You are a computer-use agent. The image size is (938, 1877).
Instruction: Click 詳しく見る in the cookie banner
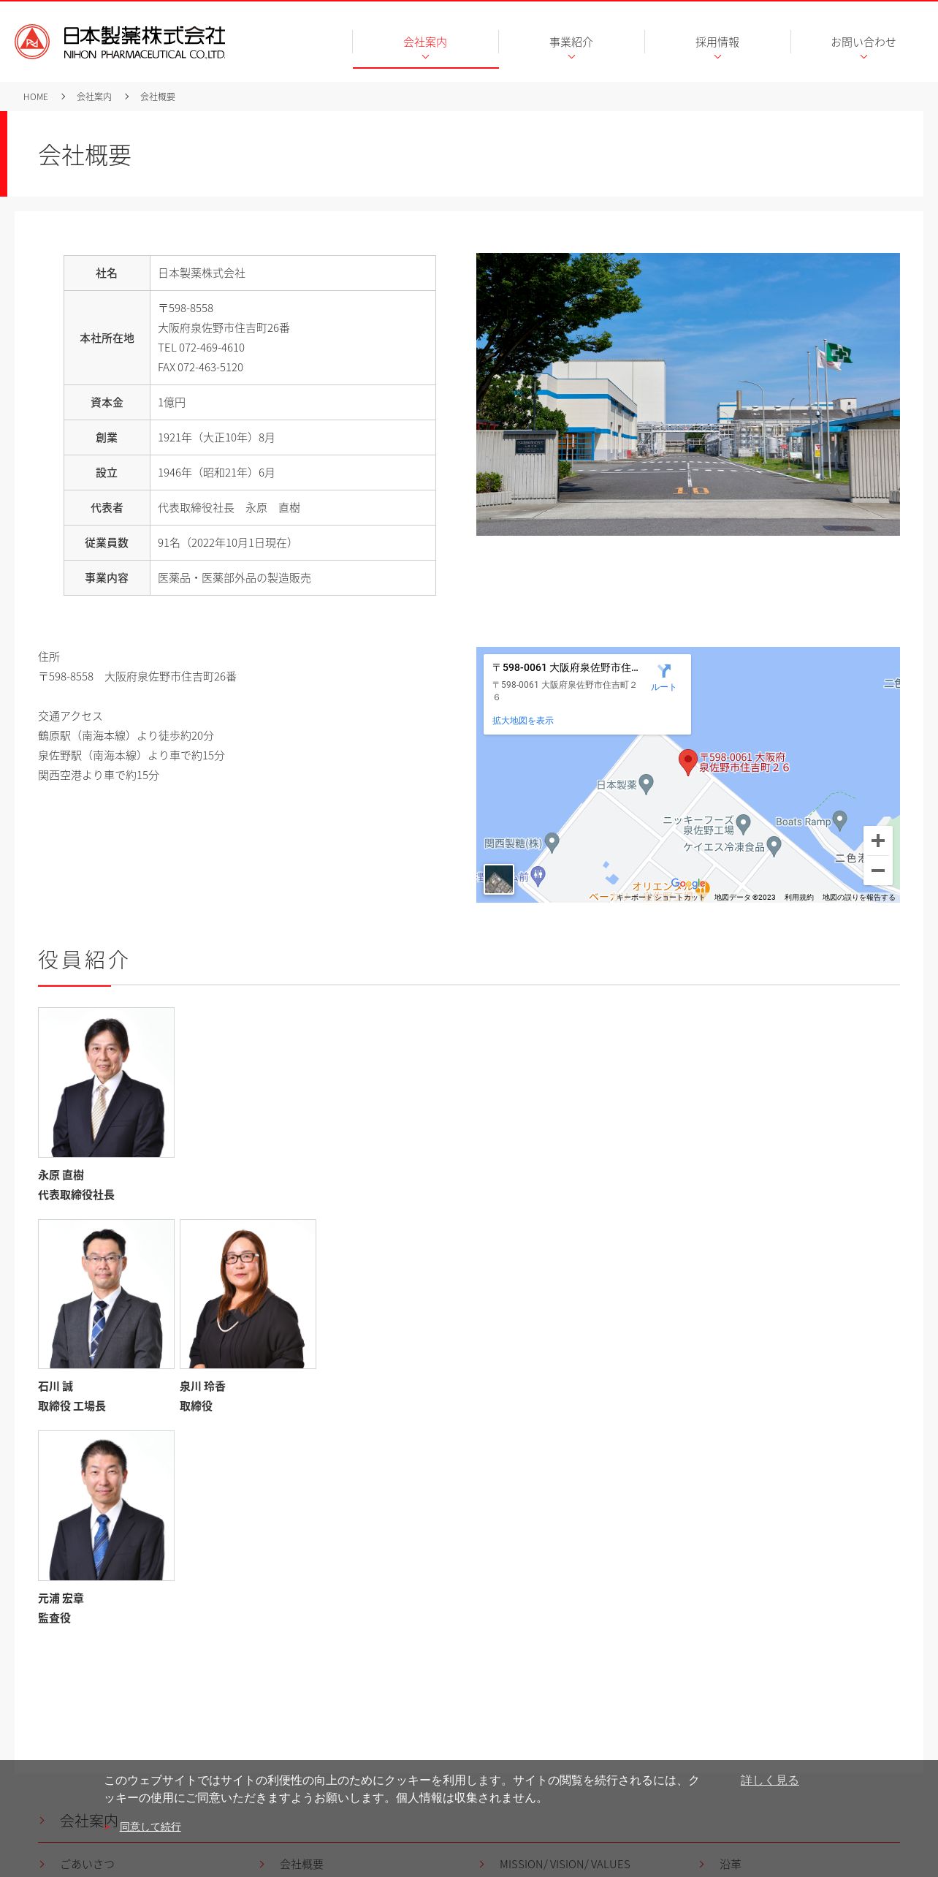tap(769, 1780)
